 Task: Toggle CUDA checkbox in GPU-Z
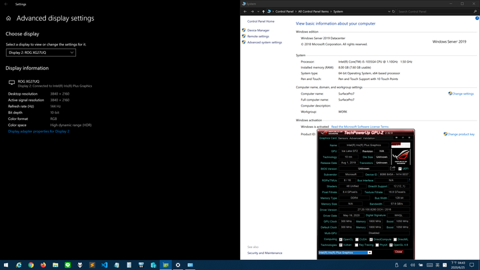pos(357,239)
